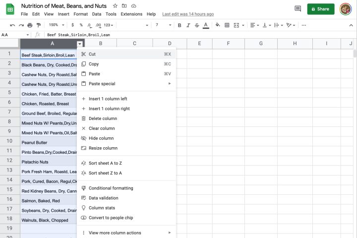Open the 150% zoom dropdown

(x=56, y=25)
